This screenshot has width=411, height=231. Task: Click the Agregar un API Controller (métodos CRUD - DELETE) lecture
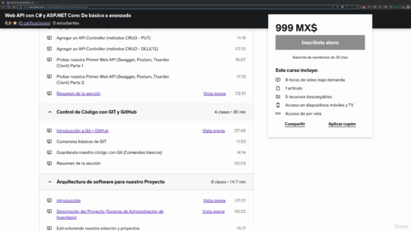(107, 49)
